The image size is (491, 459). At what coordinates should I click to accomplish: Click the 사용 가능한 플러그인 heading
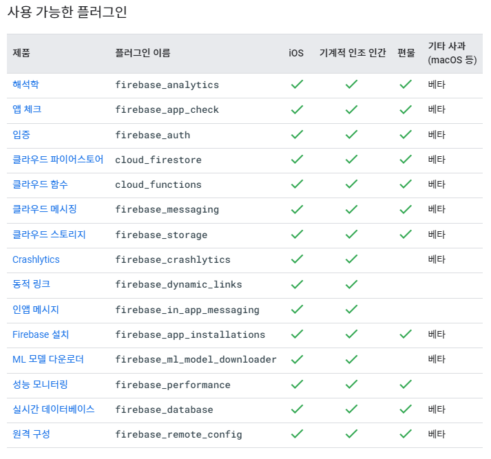(67, 12)
